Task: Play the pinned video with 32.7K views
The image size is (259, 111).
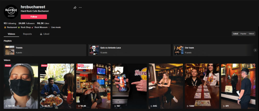Action: pos(57,86)
